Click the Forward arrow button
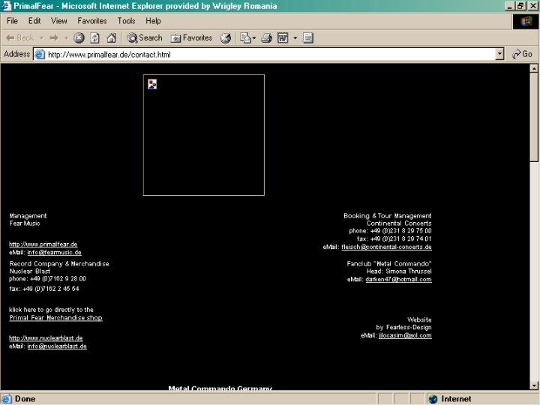 click(x=54, y=38)
